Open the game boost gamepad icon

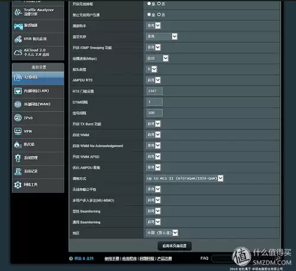point(18,26)
